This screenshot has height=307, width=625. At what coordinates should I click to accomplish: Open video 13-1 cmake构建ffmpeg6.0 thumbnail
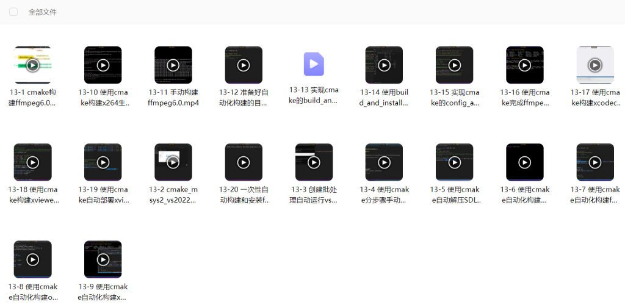point(32,65)
